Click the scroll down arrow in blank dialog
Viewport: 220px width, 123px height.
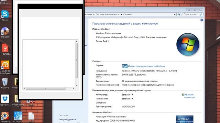pos(76,85)
